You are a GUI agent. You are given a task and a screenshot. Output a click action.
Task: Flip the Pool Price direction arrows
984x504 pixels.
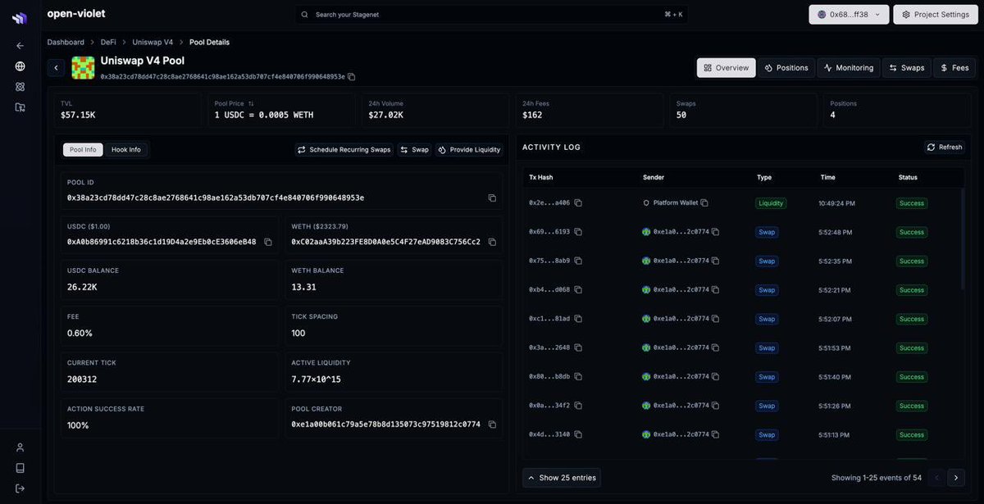(251, 104)
